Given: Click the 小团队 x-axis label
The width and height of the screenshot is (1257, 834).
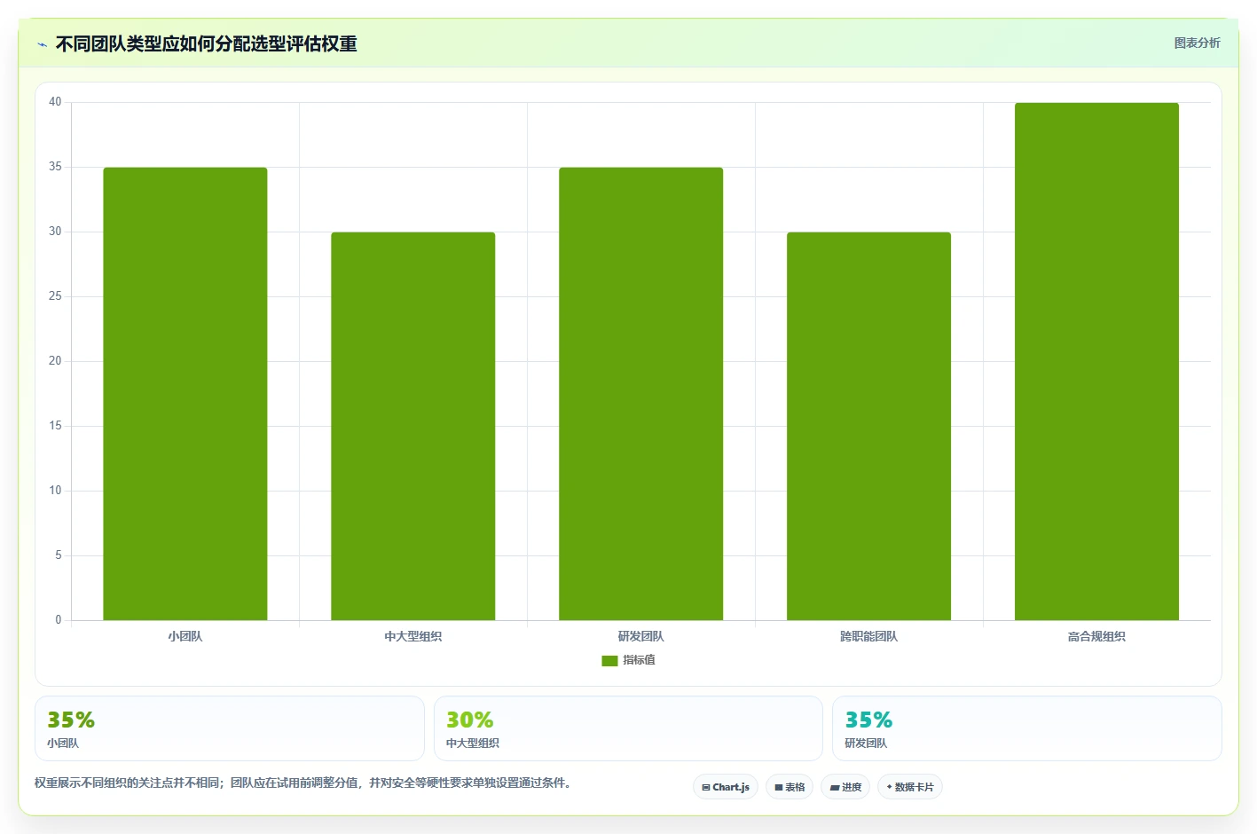Looking at the screenshot, I should pos(185,636).
